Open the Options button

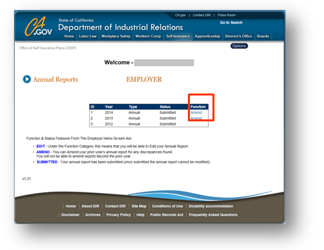[239, 46]
